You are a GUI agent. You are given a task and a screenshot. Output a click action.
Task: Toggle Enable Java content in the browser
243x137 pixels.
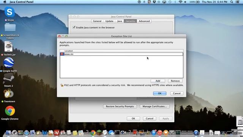[74, 27]
